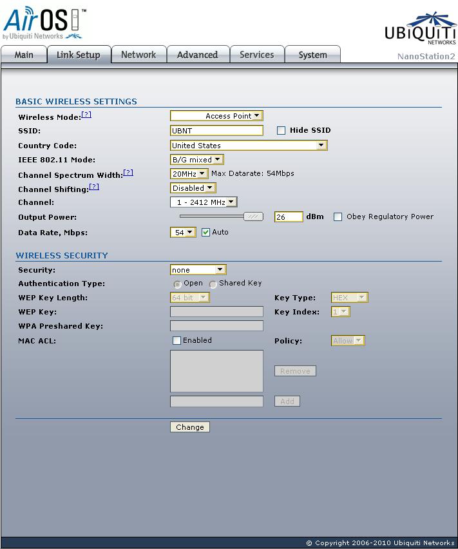
Task: Open the Security type dropdown
Action: 198,269
